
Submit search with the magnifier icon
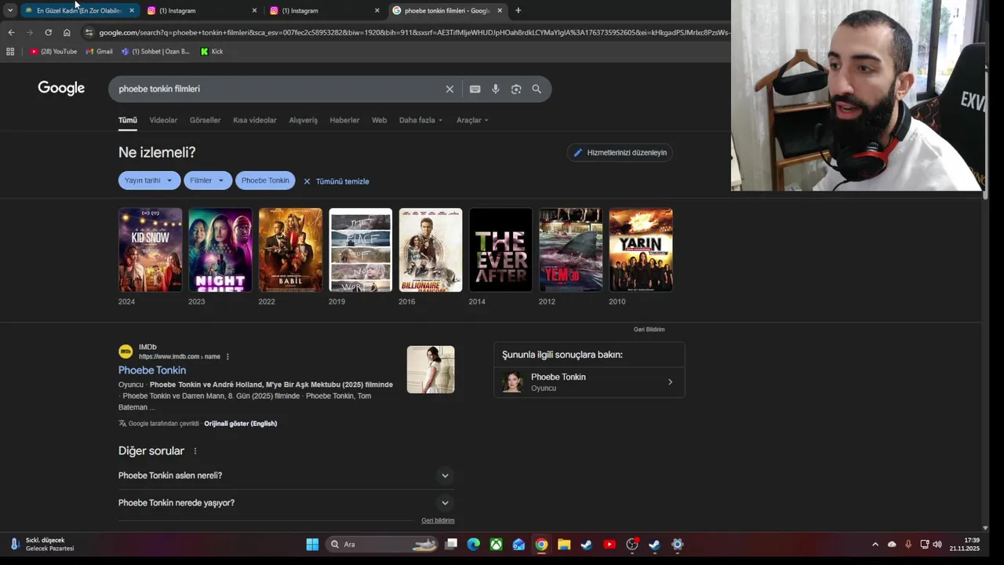click(x=537, y=89)
